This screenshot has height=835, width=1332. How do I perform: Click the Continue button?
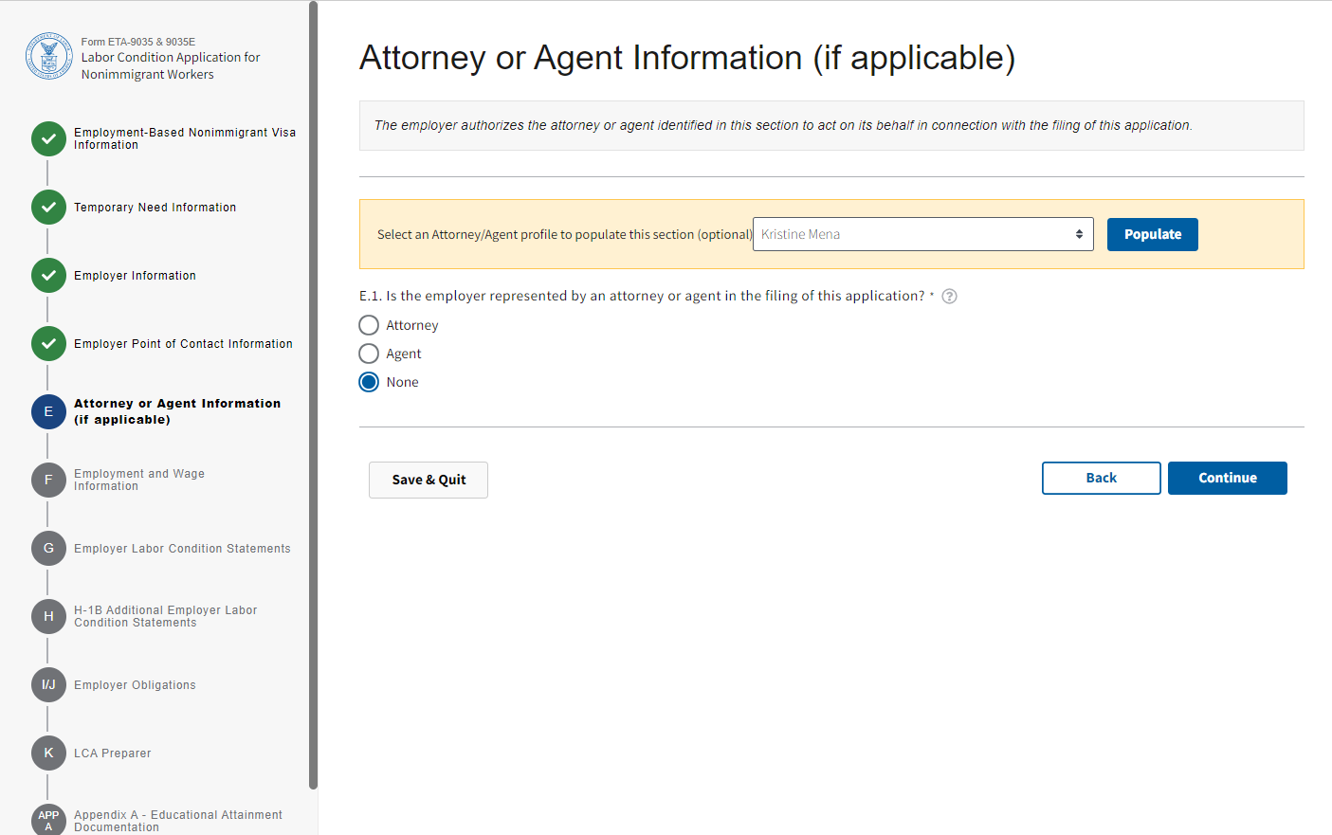tap(1227, 479)
